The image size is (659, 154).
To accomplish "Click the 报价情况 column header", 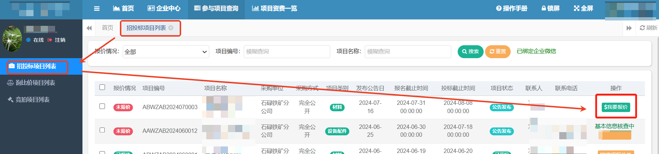I will click(125, 88).
